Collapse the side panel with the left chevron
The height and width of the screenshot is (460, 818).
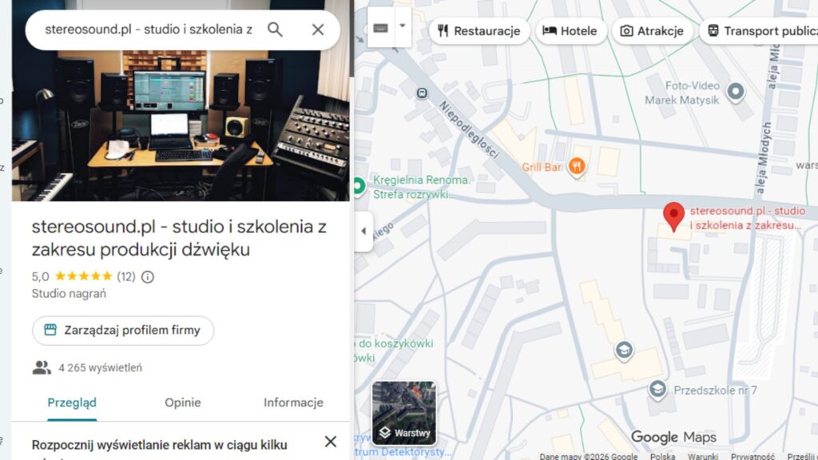pyautogui.click(x=362, y=231)
